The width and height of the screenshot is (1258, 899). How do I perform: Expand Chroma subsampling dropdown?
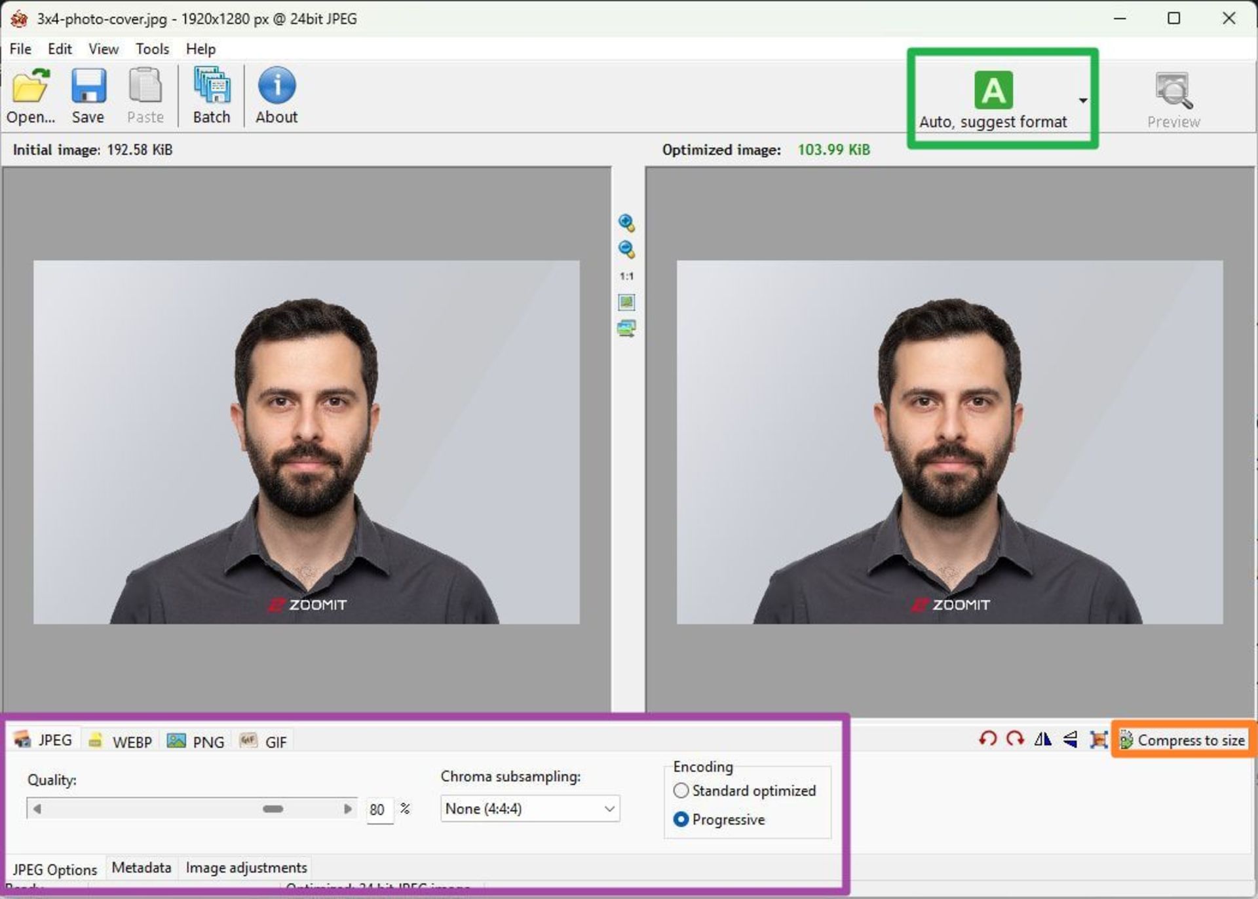(609, 809)
